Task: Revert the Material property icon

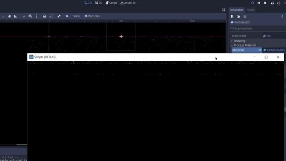Action: (260, 50)
